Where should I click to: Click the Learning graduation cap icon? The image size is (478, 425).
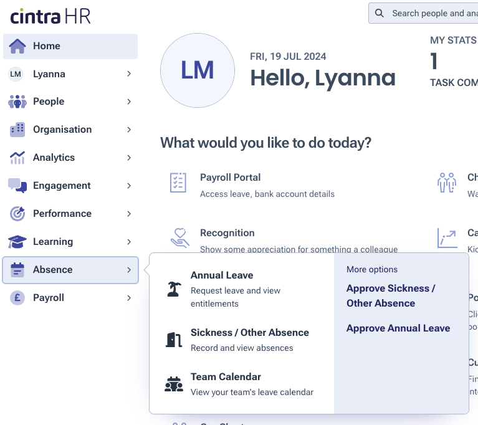click(17, 242)
